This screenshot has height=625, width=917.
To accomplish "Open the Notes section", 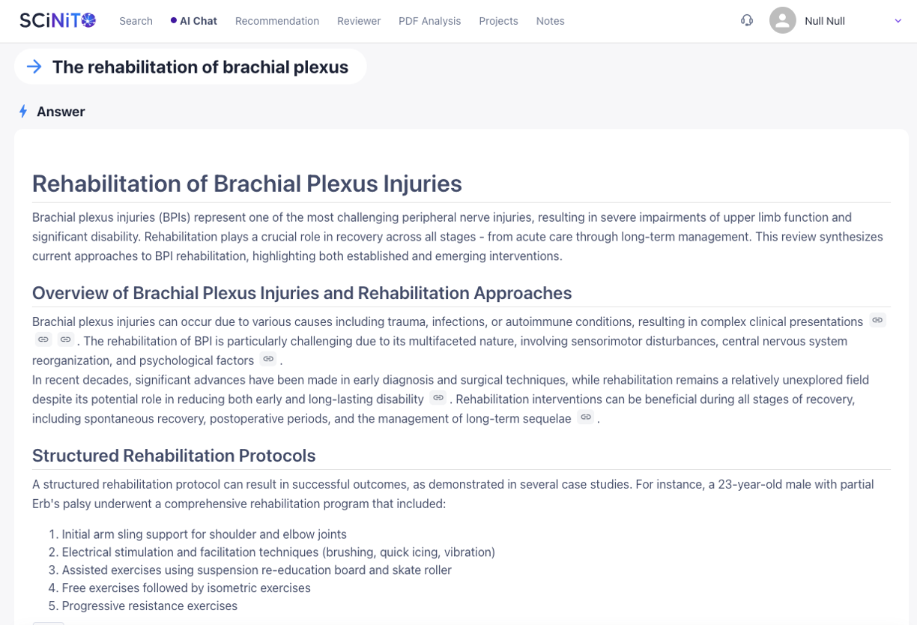I will 550,21.
